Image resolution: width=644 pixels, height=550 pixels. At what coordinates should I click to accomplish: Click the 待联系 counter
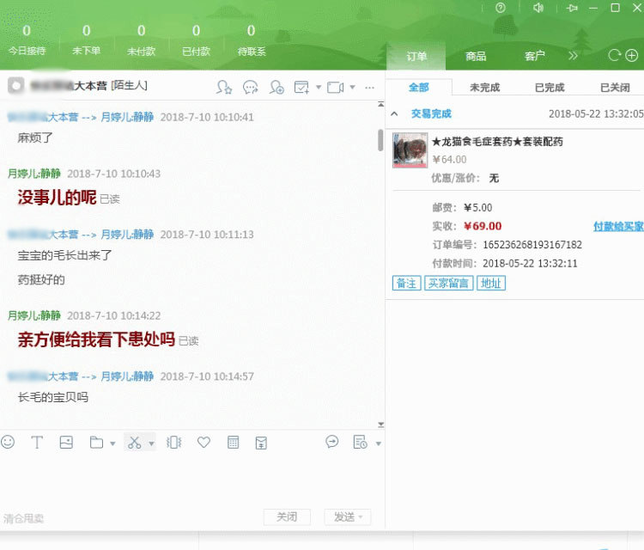point(252,40)
